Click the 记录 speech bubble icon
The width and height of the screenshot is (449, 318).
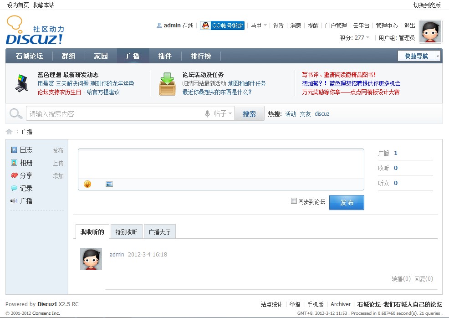14,188
